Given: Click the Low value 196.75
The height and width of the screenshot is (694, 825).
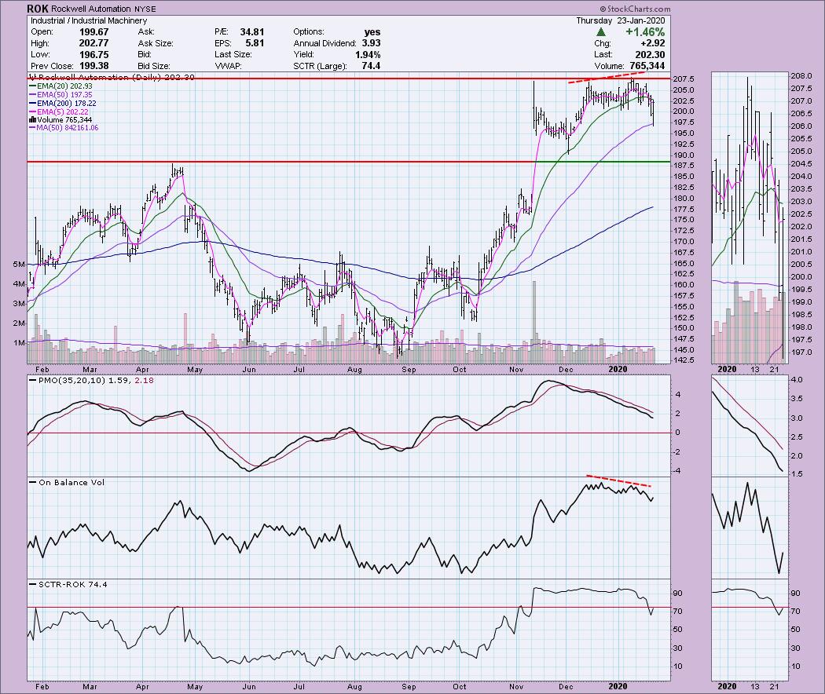Looking at the screenshot, I should click(x=93, y=55).
